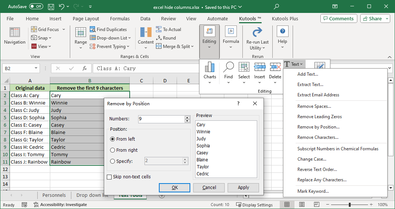The image size is (395, 209).
Task: Click the Formula group icon
Action: (231, 32)
